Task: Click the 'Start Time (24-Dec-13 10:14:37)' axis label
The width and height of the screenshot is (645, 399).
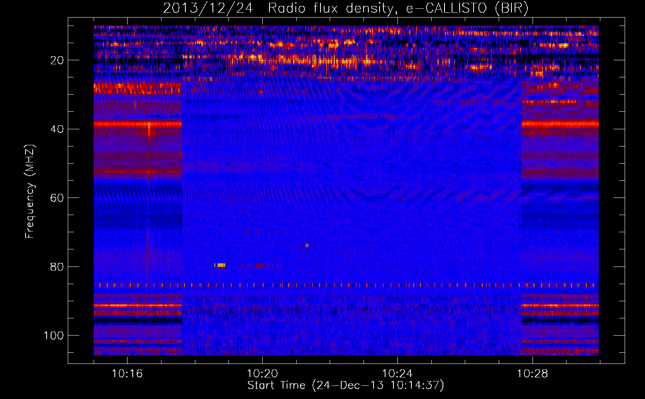Action: [x=346, y=385]
